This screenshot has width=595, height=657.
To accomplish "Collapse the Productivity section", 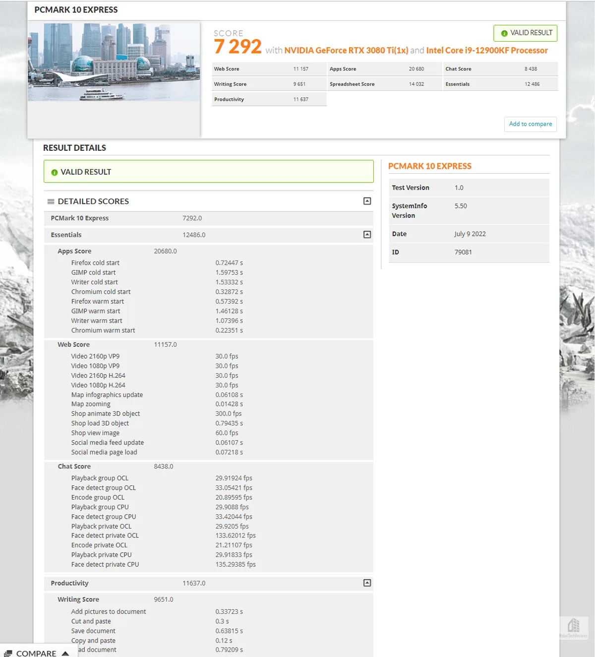I will [367, 583].
